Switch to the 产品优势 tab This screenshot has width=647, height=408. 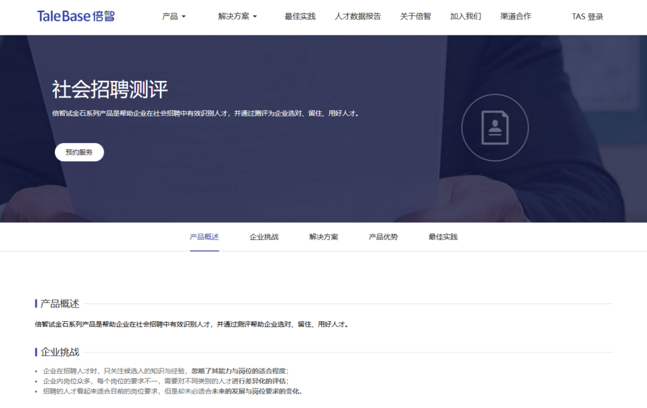click(x=382, y=236)
